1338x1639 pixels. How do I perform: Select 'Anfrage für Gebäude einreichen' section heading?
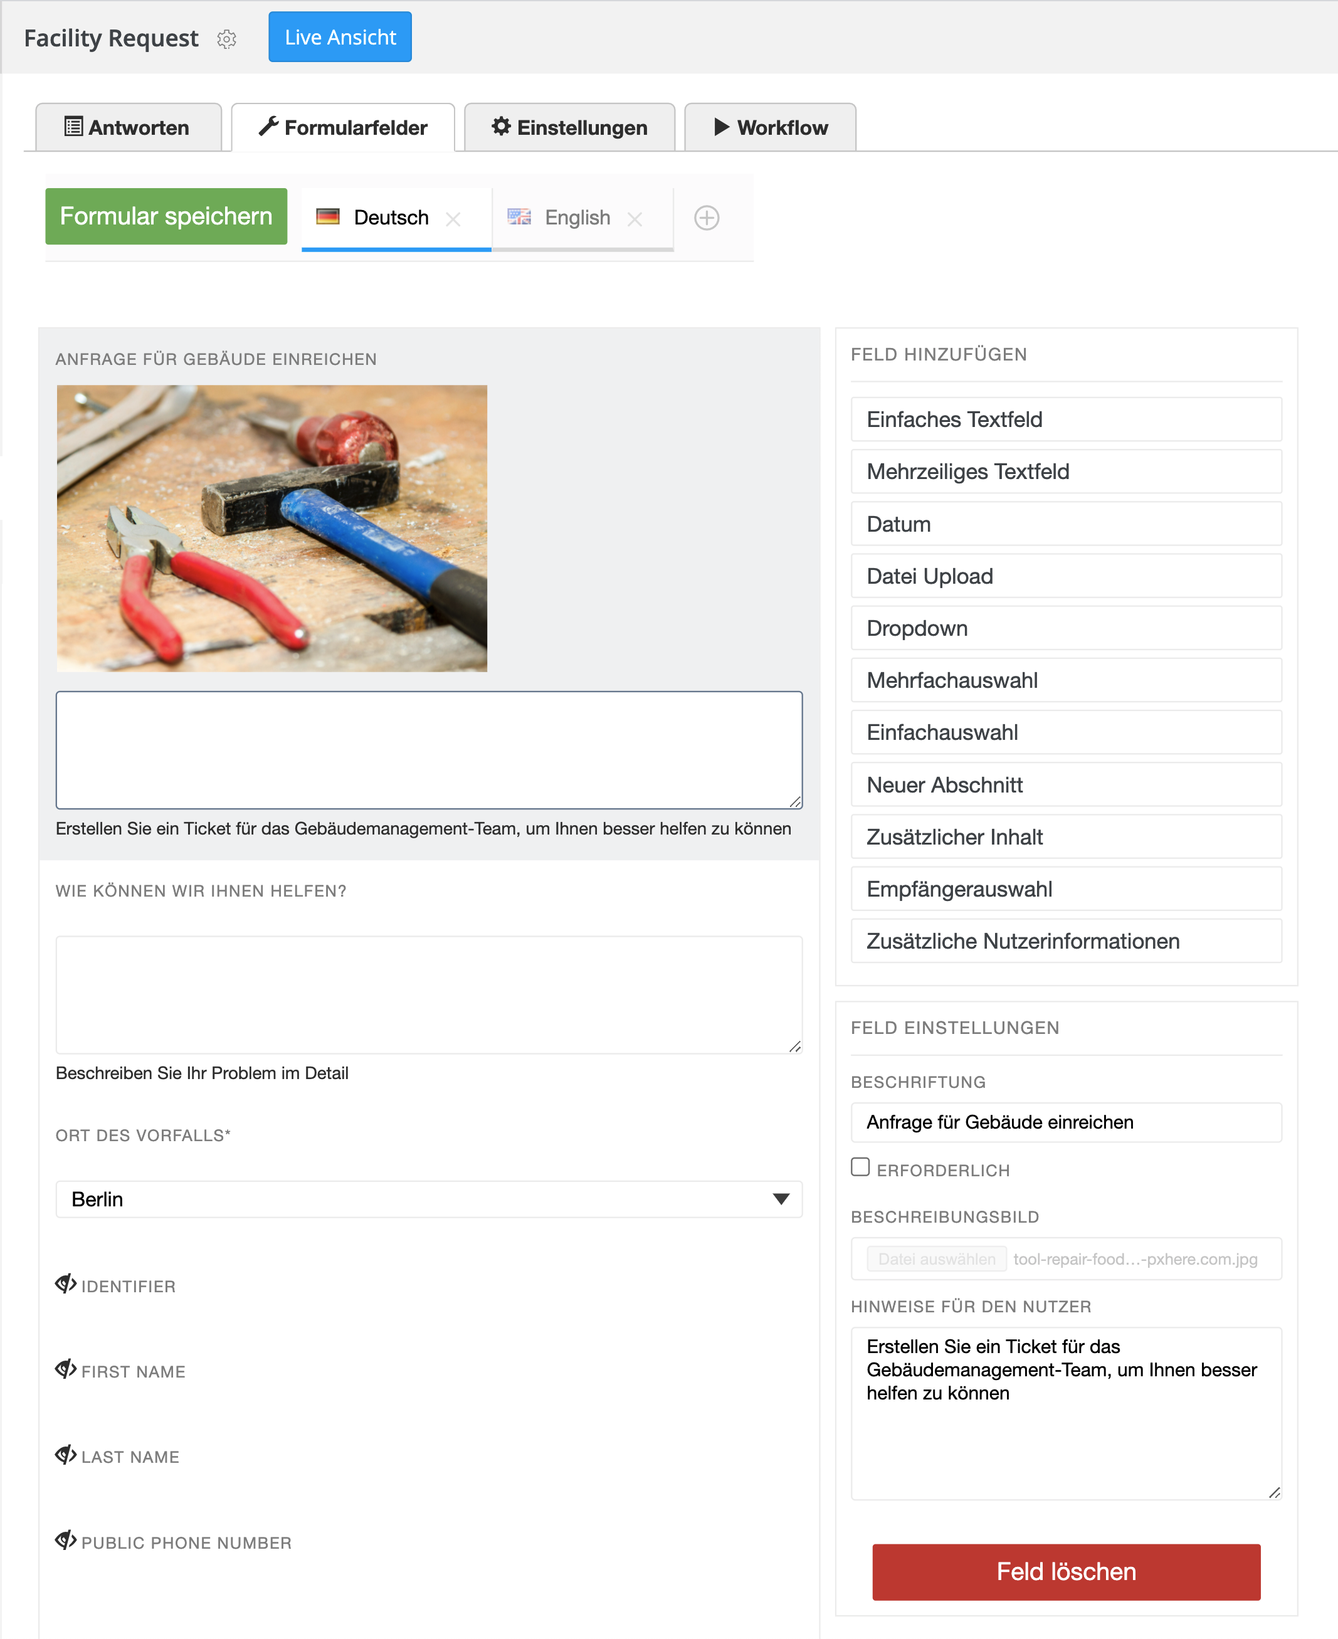[x=216, y=360]
